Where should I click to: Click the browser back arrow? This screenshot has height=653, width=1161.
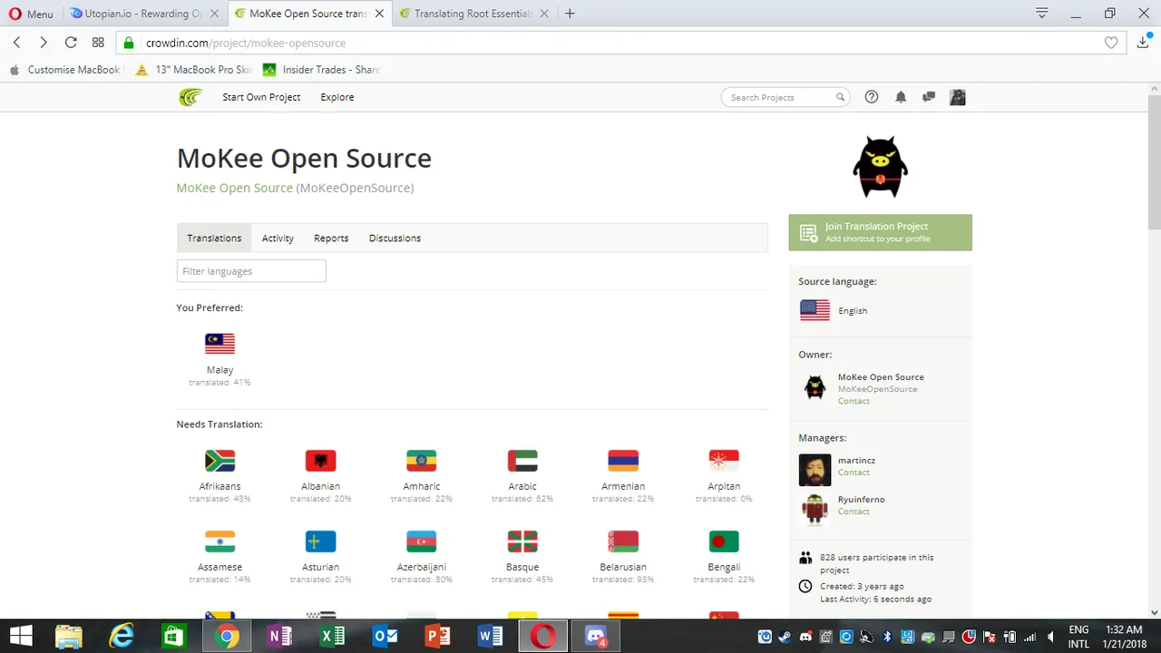click(17, 43)
